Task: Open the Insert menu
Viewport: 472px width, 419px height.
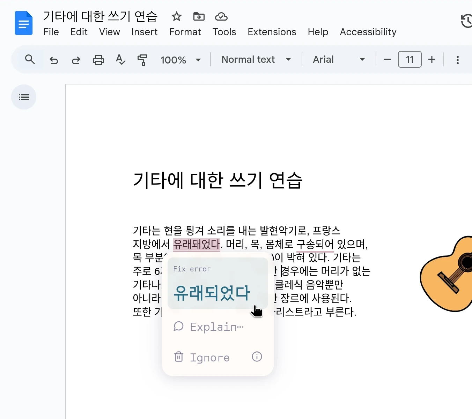Action: coord(144,32)
